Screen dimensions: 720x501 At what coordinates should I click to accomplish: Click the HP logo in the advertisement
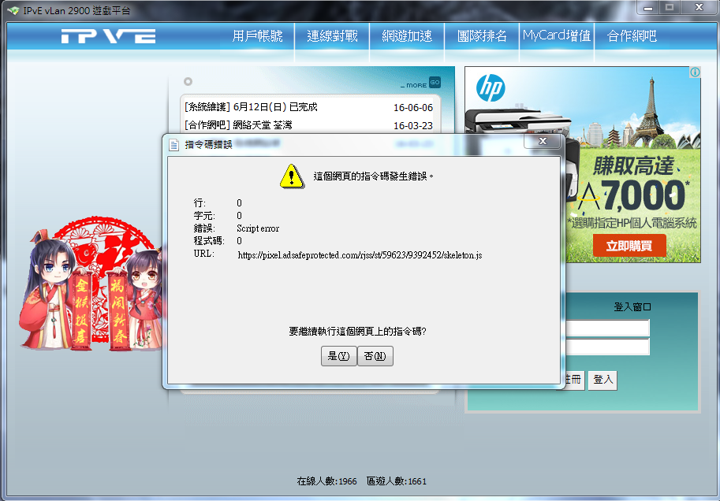[x=491, y=88]
